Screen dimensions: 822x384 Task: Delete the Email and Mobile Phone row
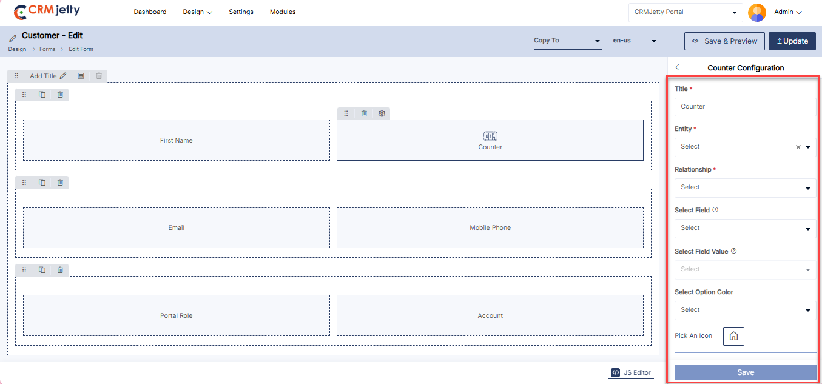click(60, 183)
